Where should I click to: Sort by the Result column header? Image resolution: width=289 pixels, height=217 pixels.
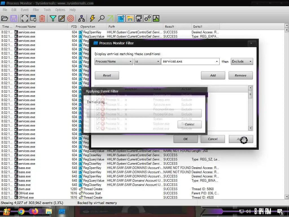[177, 27]
